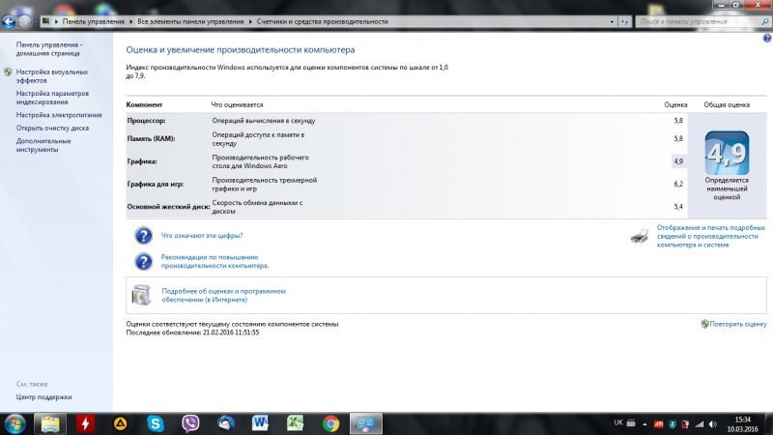Click 'Повторить оценку' to rerun assessment
Image resolution: width=773 pixels, height=435 pixels.
tap(737, 325)
